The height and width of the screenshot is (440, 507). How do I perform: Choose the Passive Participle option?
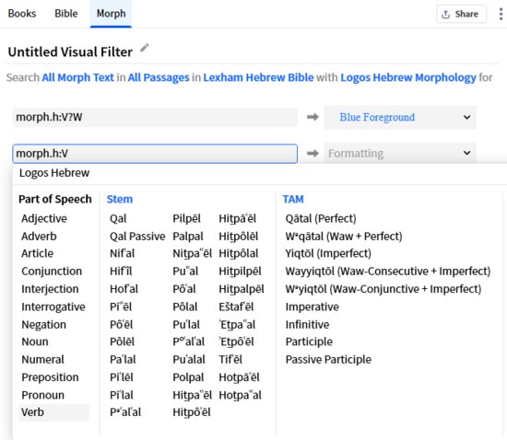(x=328, y=359)
